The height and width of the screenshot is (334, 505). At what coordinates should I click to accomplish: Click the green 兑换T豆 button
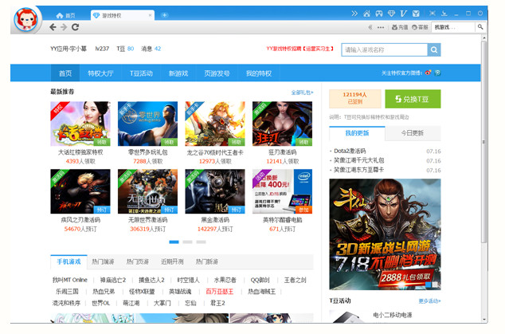pyautogui.click(x=413, y=99)
